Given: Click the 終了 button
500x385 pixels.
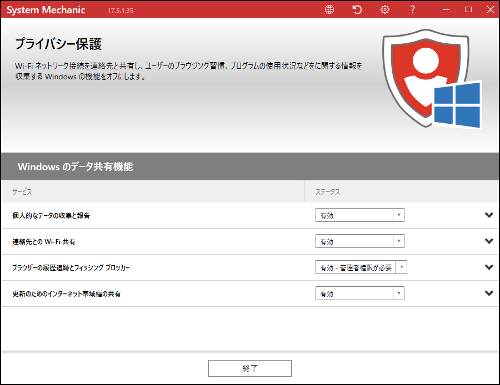Looking at the screenshot, I should pyautogui.click(x=249, y=368).
